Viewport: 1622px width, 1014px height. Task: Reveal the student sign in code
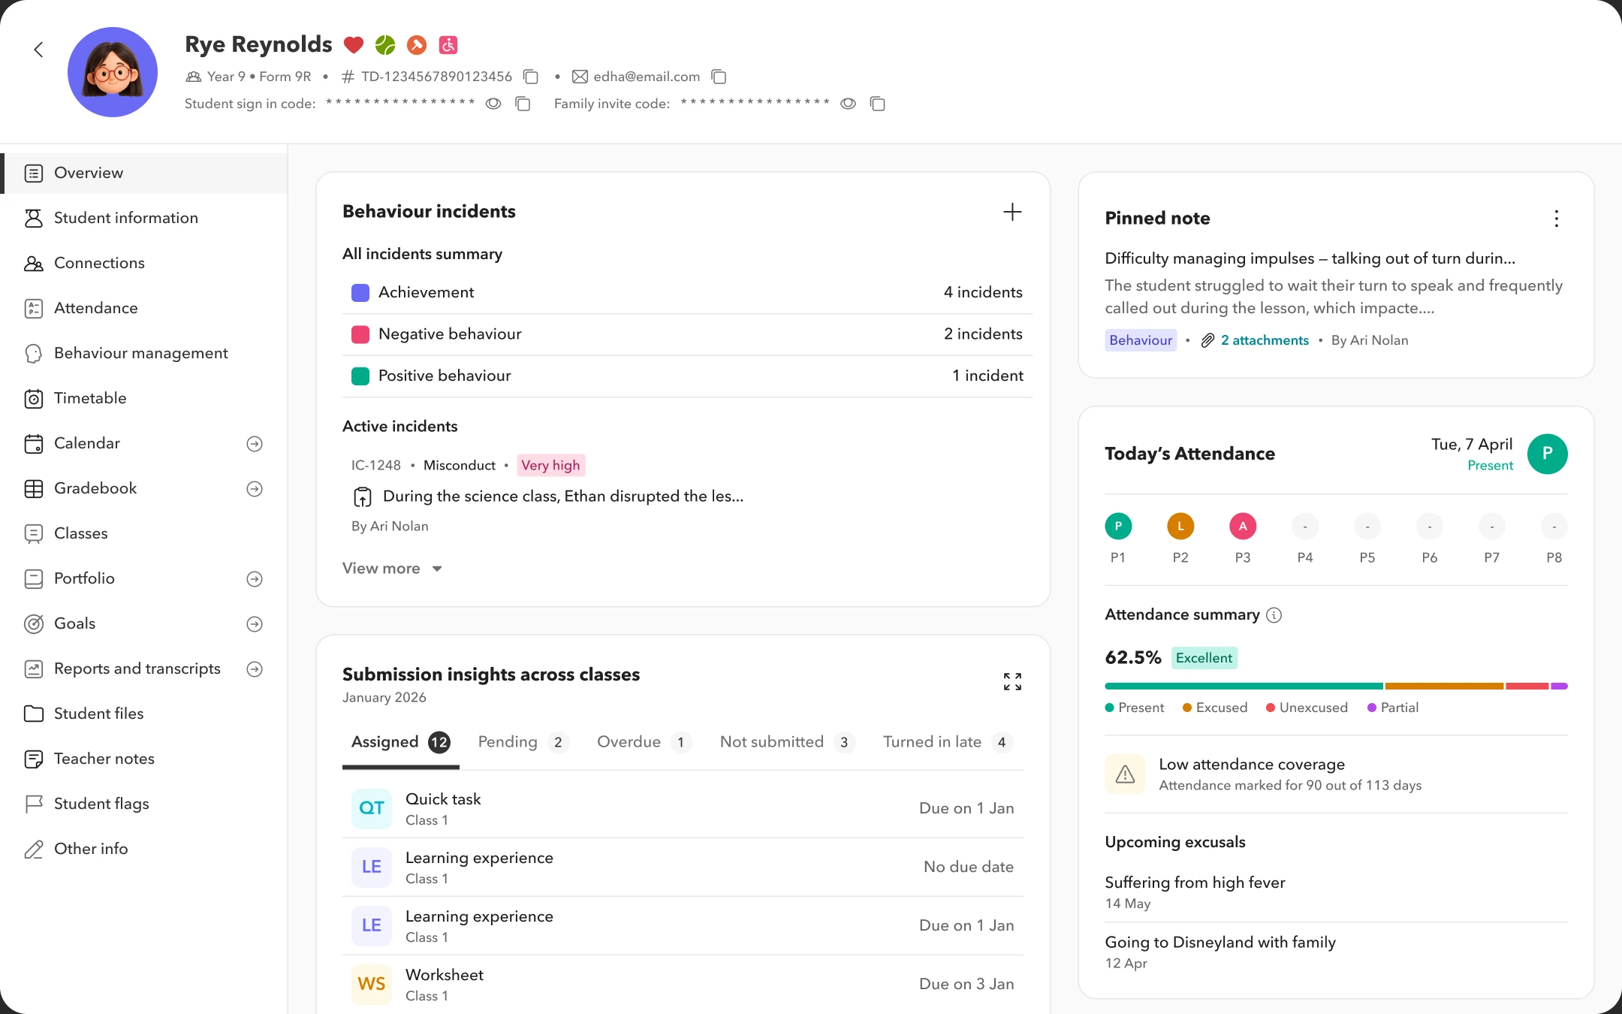[x=493, y=104]
